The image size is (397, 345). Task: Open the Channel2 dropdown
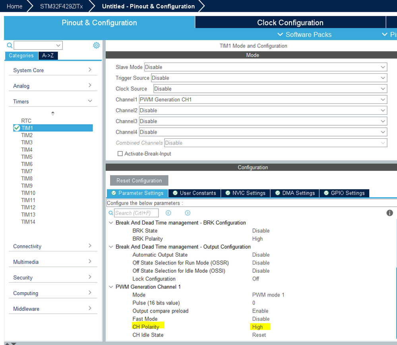point(263,111)
